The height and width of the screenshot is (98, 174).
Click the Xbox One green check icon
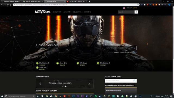pos(57,63)
